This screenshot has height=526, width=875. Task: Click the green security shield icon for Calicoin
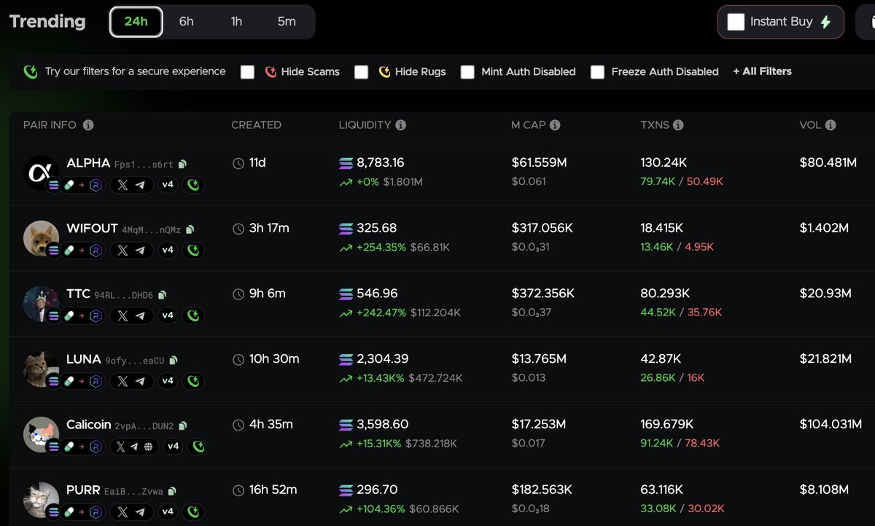[199, 447]
